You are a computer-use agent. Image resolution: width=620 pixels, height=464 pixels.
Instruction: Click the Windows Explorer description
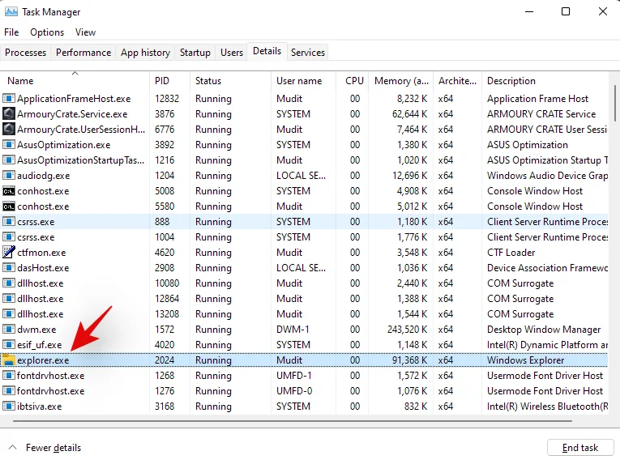(525, 360)
